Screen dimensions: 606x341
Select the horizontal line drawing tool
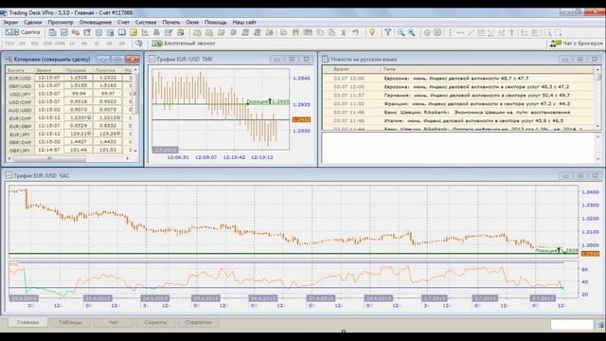460,33
